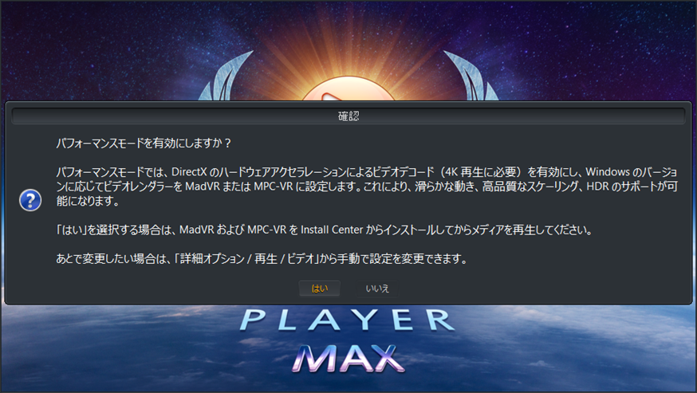The image size is (697, 393).
Task: Click the Install Center text in the dialog
Action: [332, 230]
